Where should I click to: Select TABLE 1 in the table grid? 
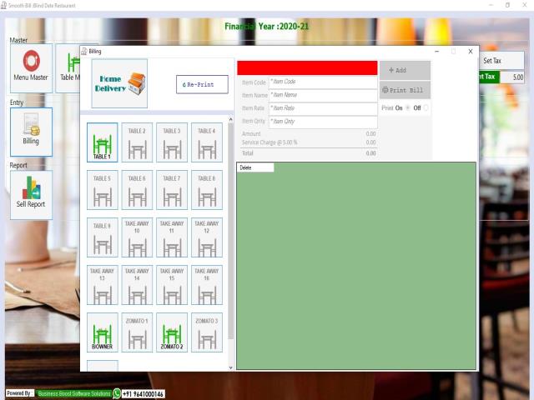pyautogui.click(x=102, y=142)
